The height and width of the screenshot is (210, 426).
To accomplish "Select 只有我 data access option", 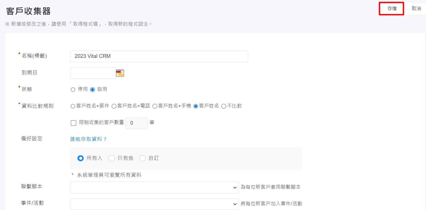I will click(112, 158).
